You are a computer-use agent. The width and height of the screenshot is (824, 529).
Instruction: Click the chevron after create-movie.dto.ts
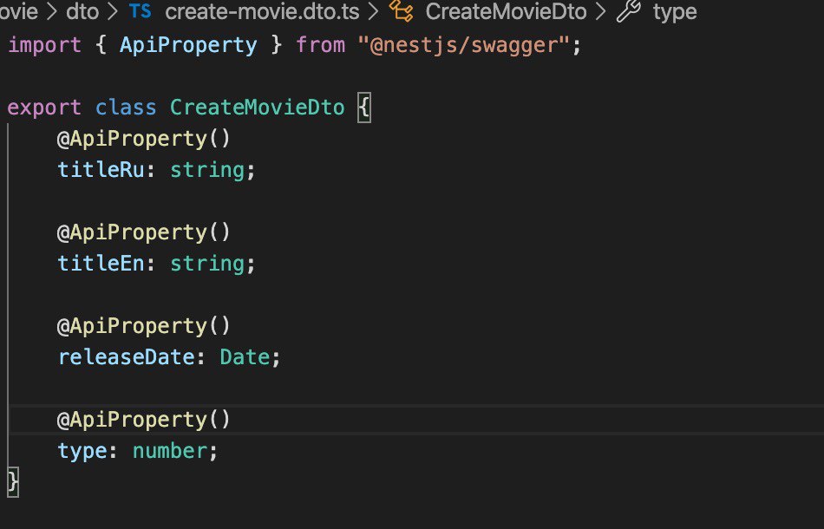coord(373,11)
